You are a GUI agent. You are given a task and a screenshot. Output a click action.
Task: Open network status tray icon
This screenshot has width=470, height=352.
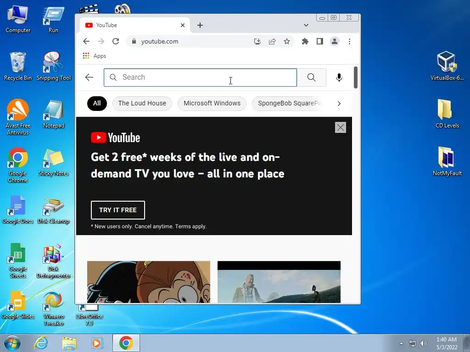coord(413,343)
